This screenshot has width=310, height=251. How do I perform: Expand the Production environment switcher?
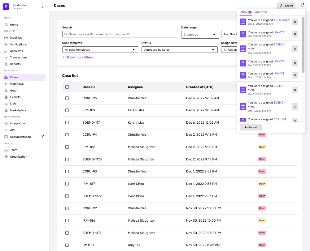[x=42, y=6]
